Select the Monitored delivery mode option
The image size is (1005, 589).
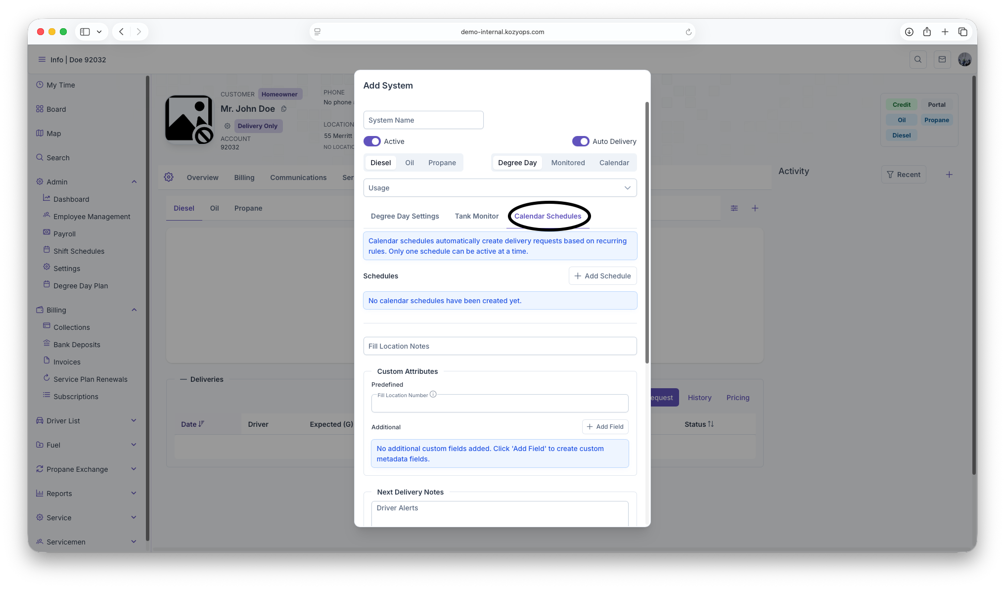coord(568,163)
